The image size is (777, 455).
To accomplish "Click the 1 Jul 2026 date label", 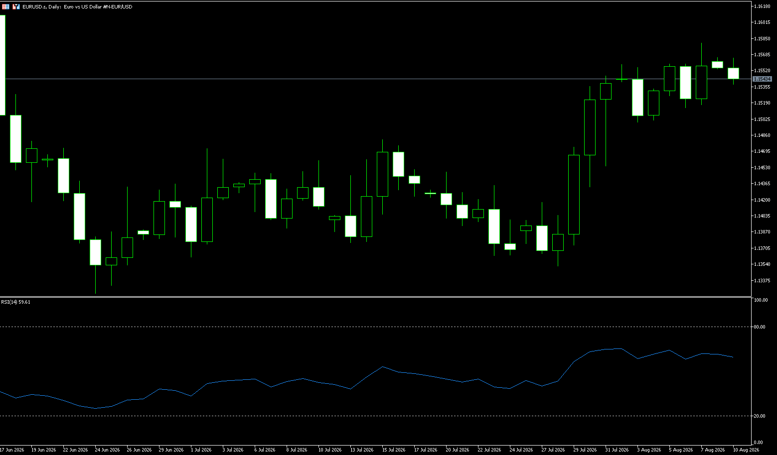I will 202,450.
